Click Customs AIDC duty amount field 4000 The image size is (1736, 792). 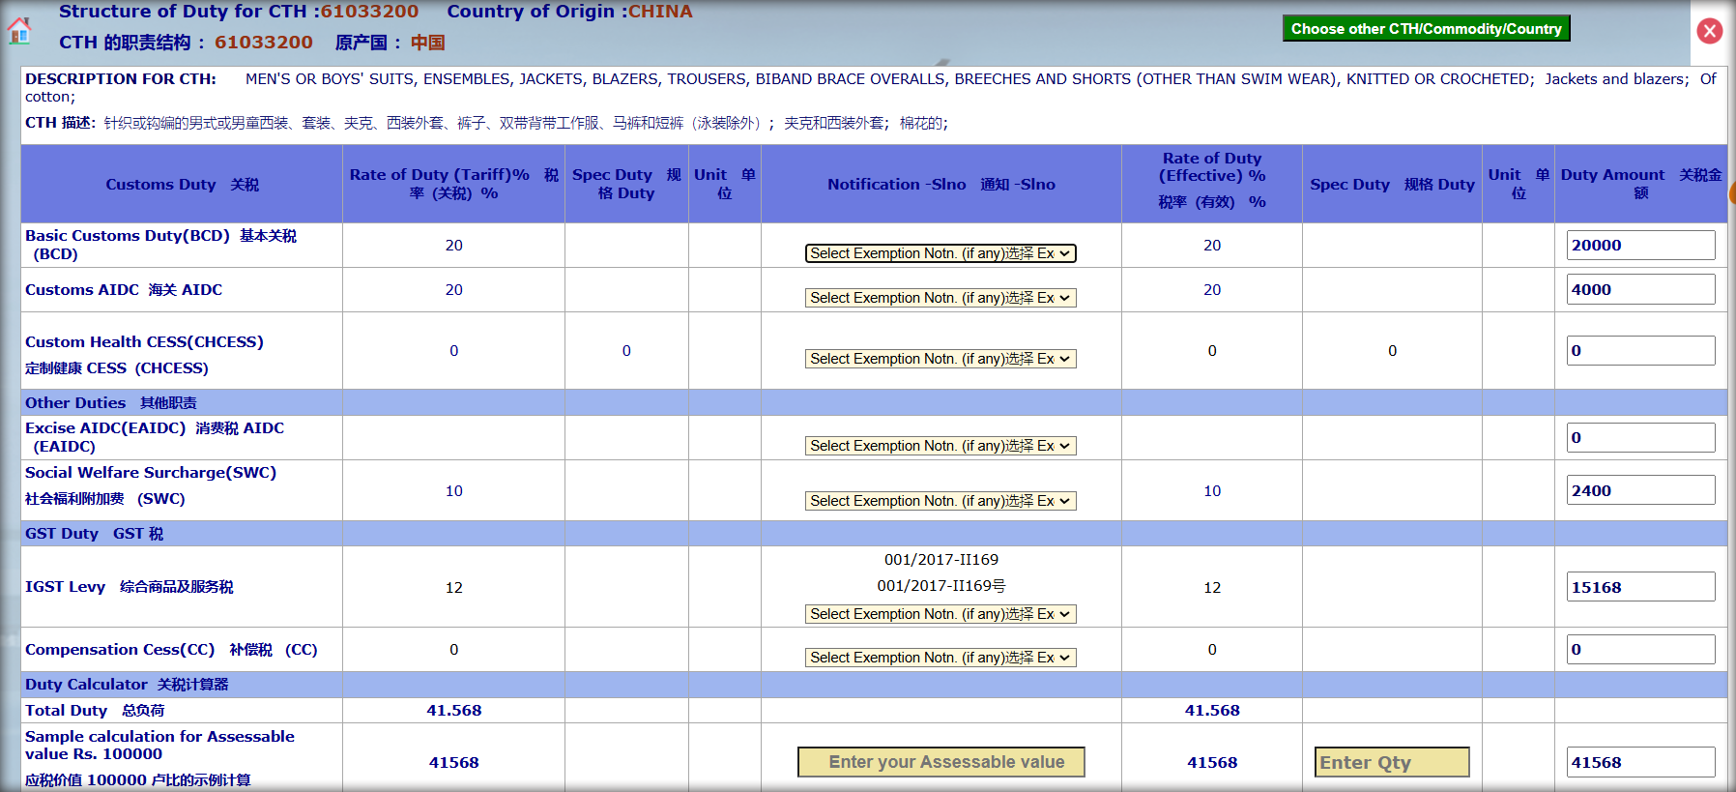1640,289
